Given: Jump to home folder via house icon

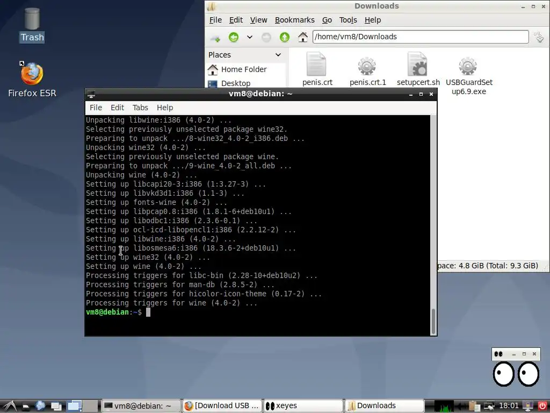Looking at the screenshot, I should pos(303,37).
